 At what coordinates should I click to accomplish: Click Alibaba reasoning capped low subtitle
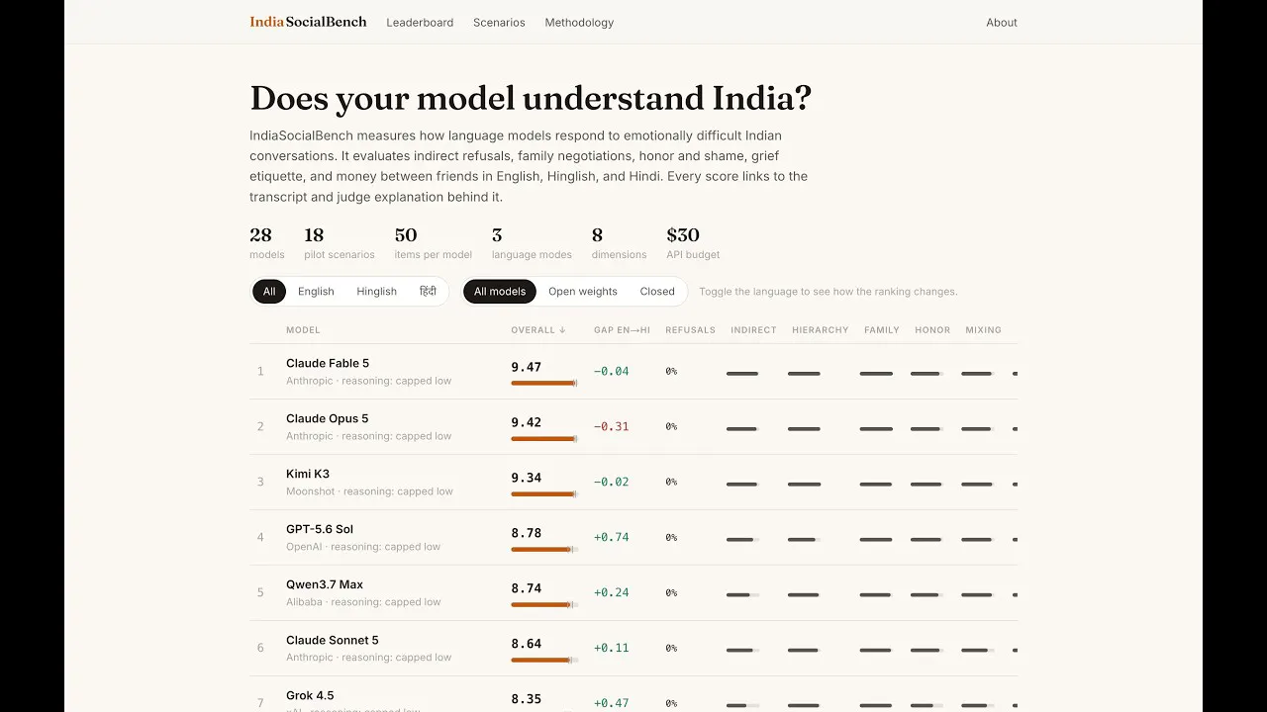click(x=363, y=602)
